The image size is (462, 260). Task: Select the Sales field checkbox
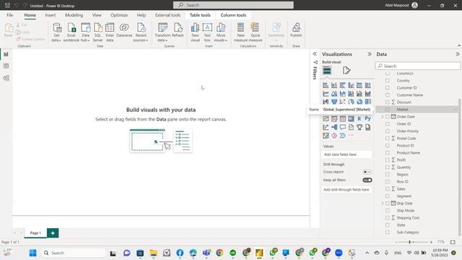tap(388, 188)
